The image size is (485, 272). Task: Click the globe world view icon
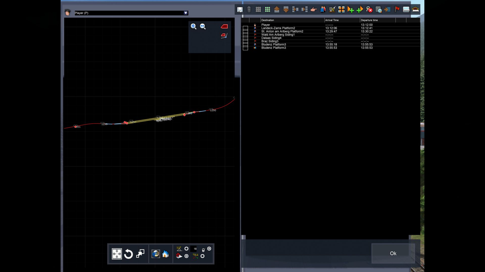pos(156,254)
